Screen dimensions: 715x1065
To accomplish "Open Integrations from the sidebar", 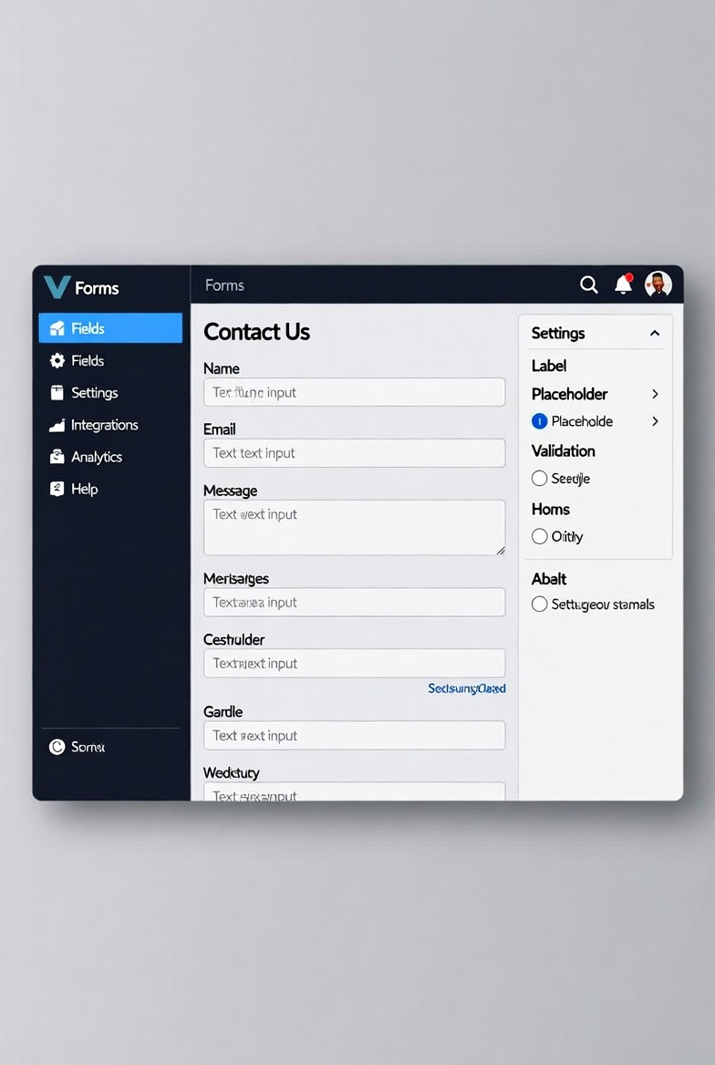I will pyautogui.click(x=105, y=425).
